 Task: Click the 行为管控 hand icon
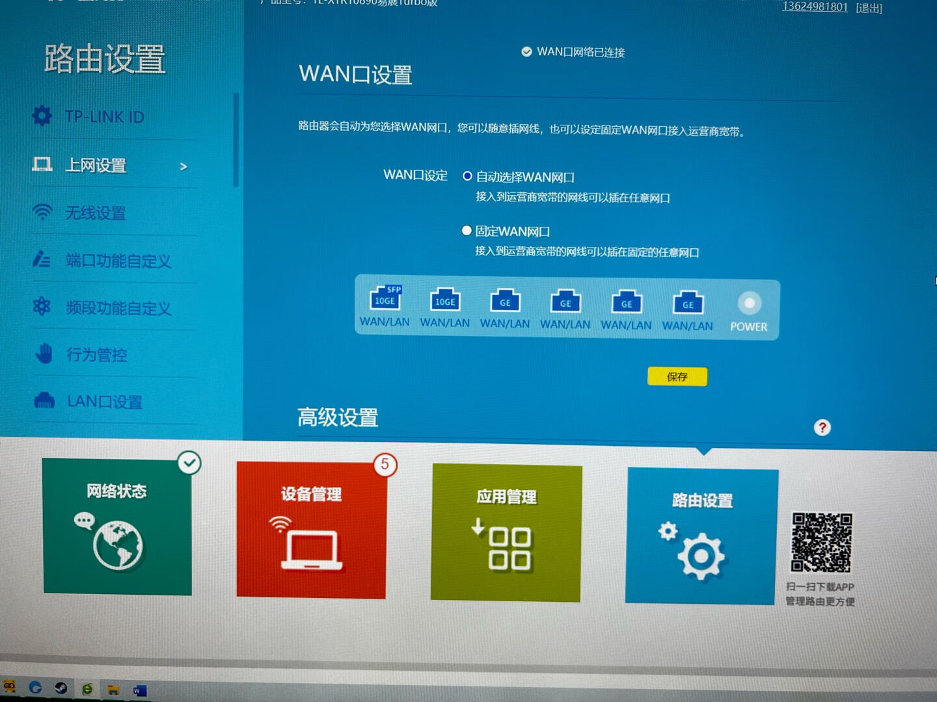[44, 354]
